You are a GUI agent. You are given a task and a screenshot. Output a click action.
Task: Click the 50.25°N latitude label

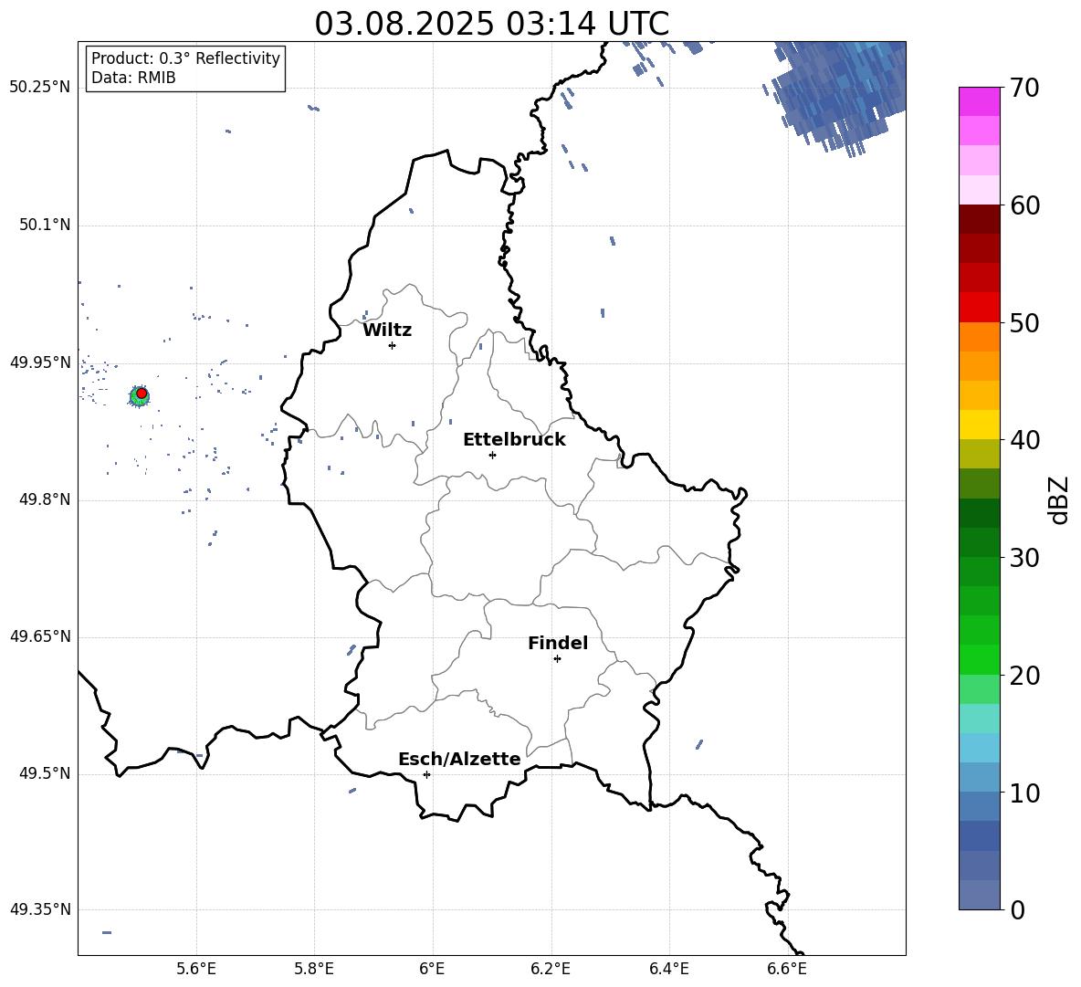(x=40, y=88)
